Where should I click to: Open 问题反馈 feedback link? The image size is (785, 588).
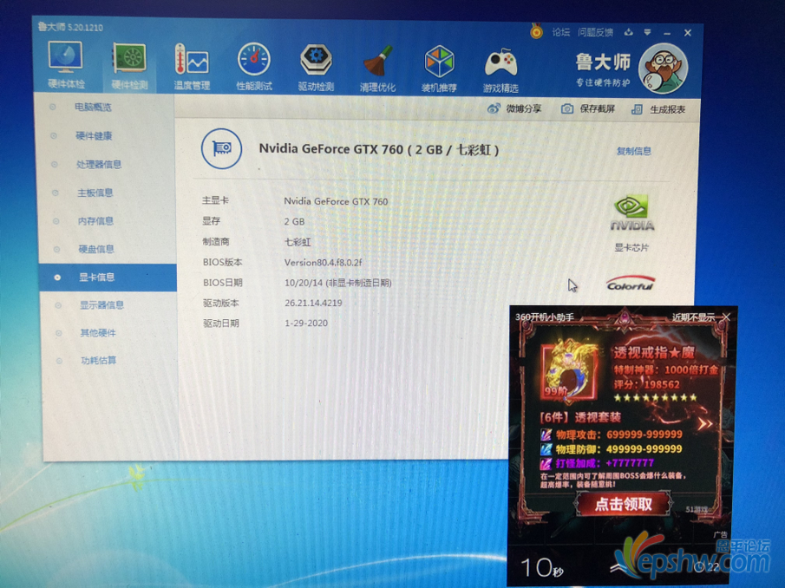[595, 33]
